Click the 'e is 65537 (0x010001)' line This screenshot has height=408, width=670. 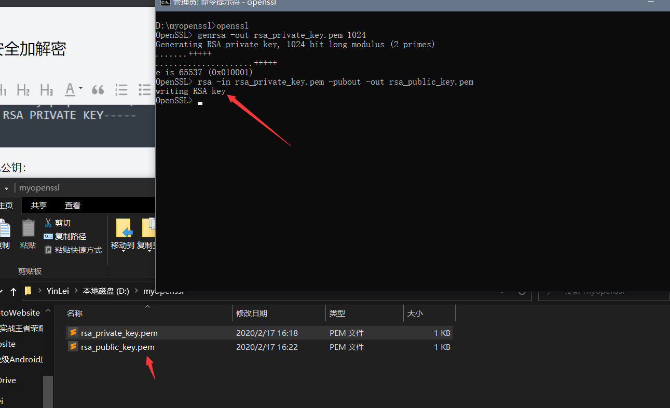coord(204,73)
